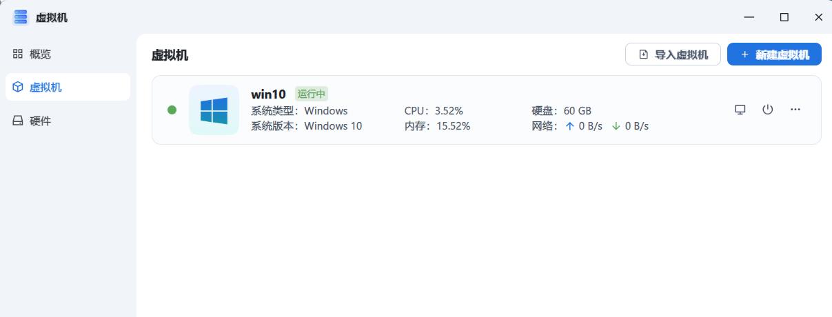
Task: Click the import file icon in 导入虚拟机
Action: click(644, 54)
